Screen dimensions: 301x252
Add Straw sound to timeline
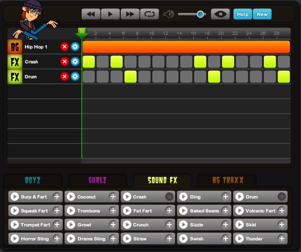pos(169,238)
